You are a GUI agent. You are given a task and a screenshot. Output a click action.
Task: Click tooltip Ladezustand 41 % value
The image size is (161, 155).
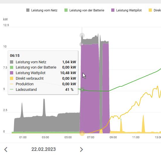(x=69, y=90)
